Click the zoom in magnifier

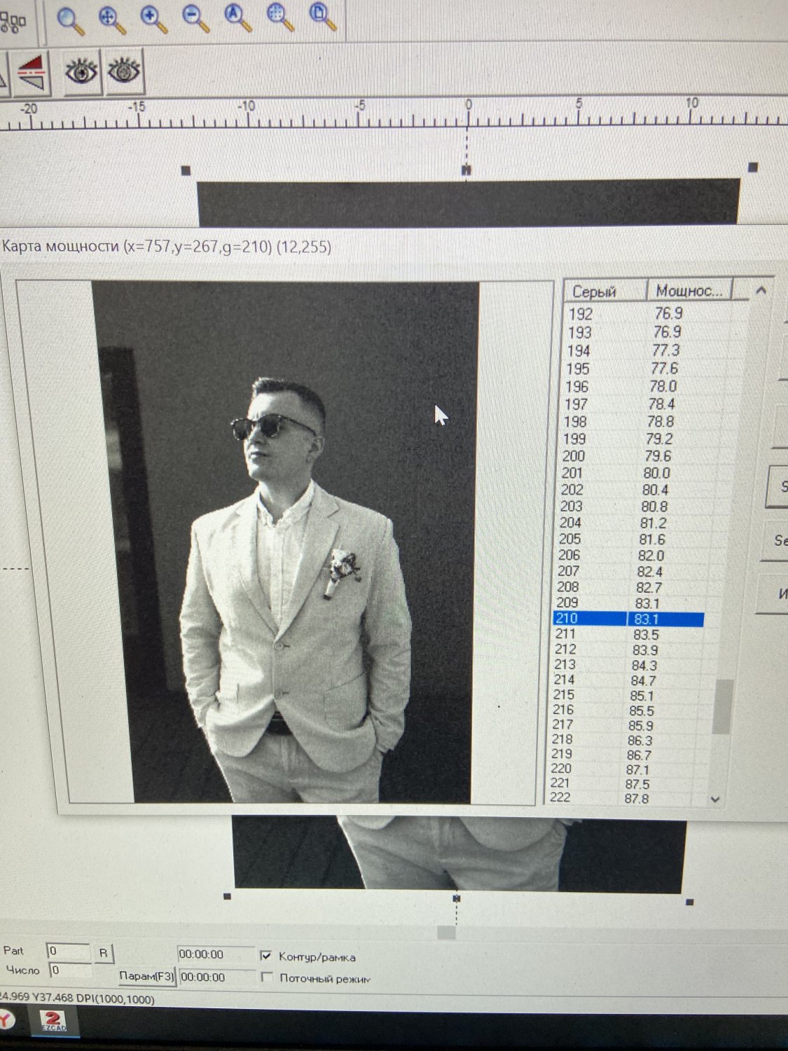click(153, 20)
